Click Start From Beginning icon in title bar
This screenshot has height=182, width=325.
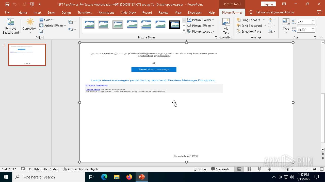tap(32, 4)
